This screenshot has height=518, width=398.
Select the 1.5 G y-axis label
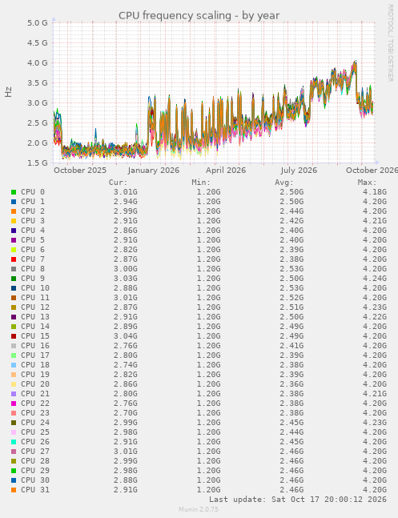38,163
